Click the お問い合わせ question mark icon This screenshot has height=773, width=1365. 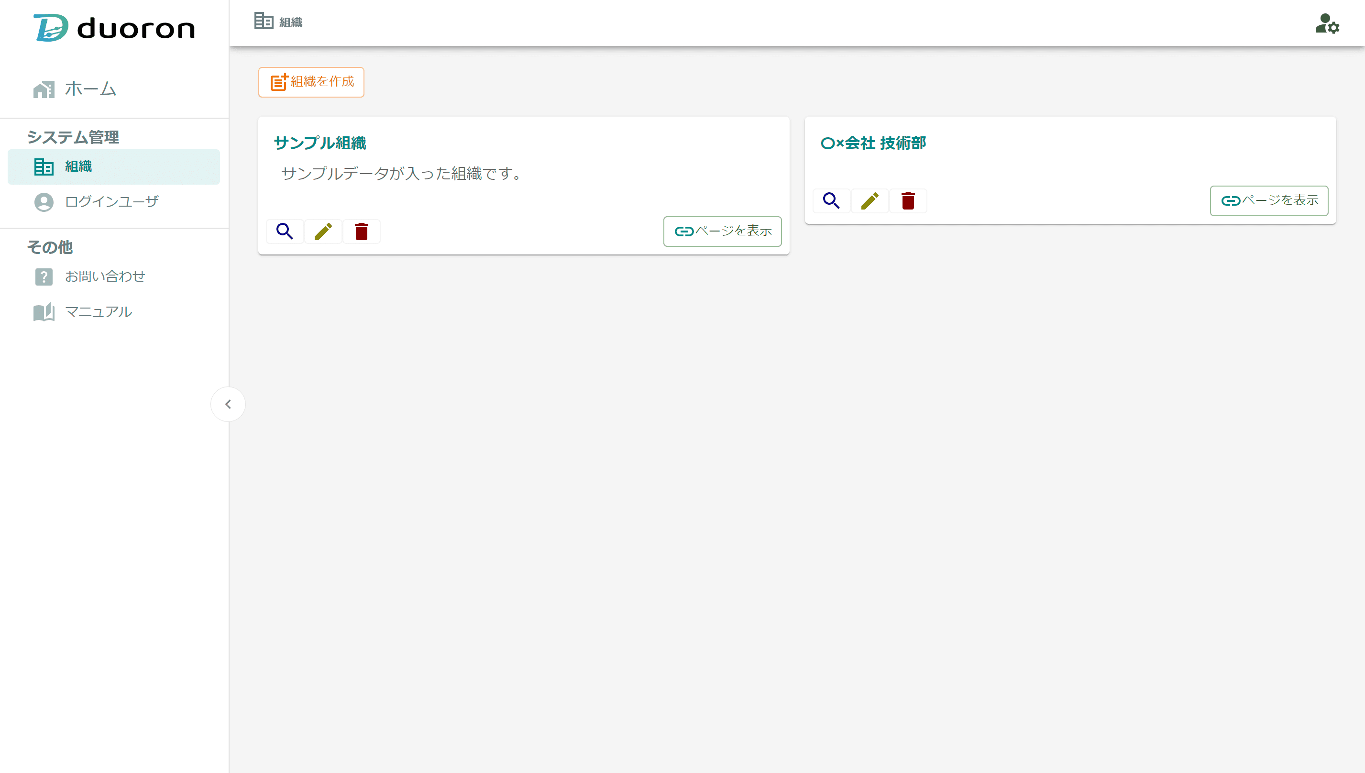click(x=44, y=276)
